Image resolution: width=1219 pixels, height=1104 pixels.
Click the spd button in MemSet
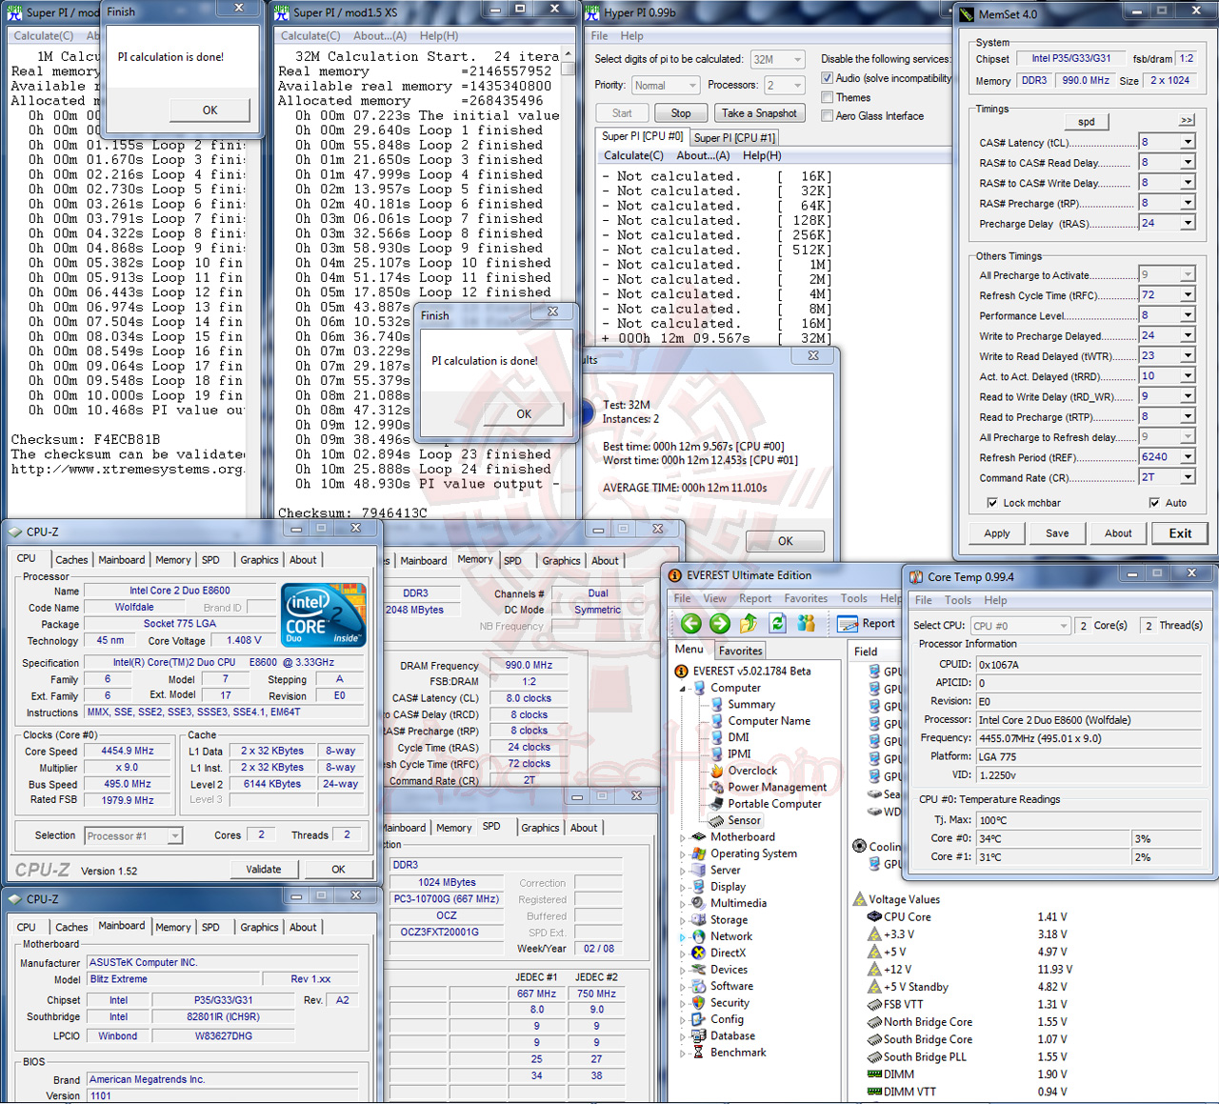point(1087,122)
